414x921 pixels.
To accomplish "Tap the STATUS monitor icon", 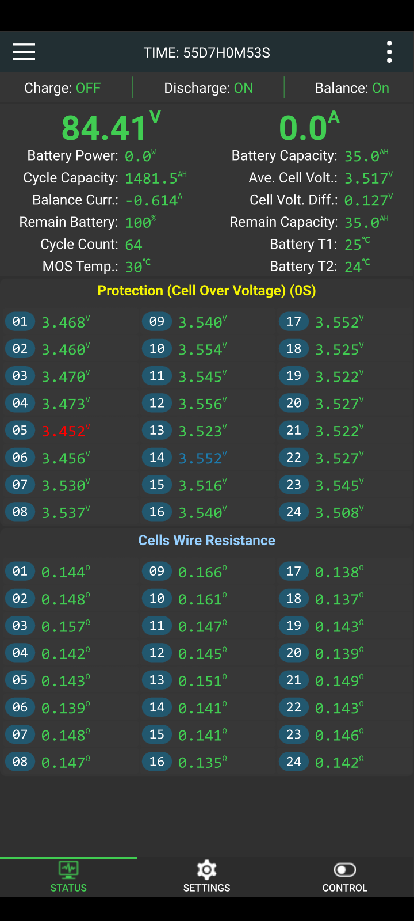I will click(68, 869).
